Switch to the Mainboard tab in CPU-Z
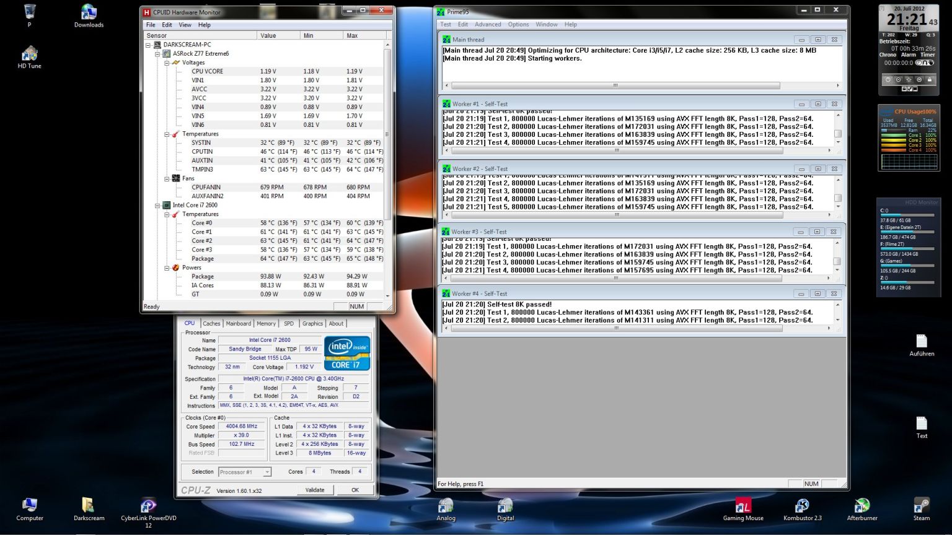Viewport: 952px width, 535px height. (x=238, y=323)
